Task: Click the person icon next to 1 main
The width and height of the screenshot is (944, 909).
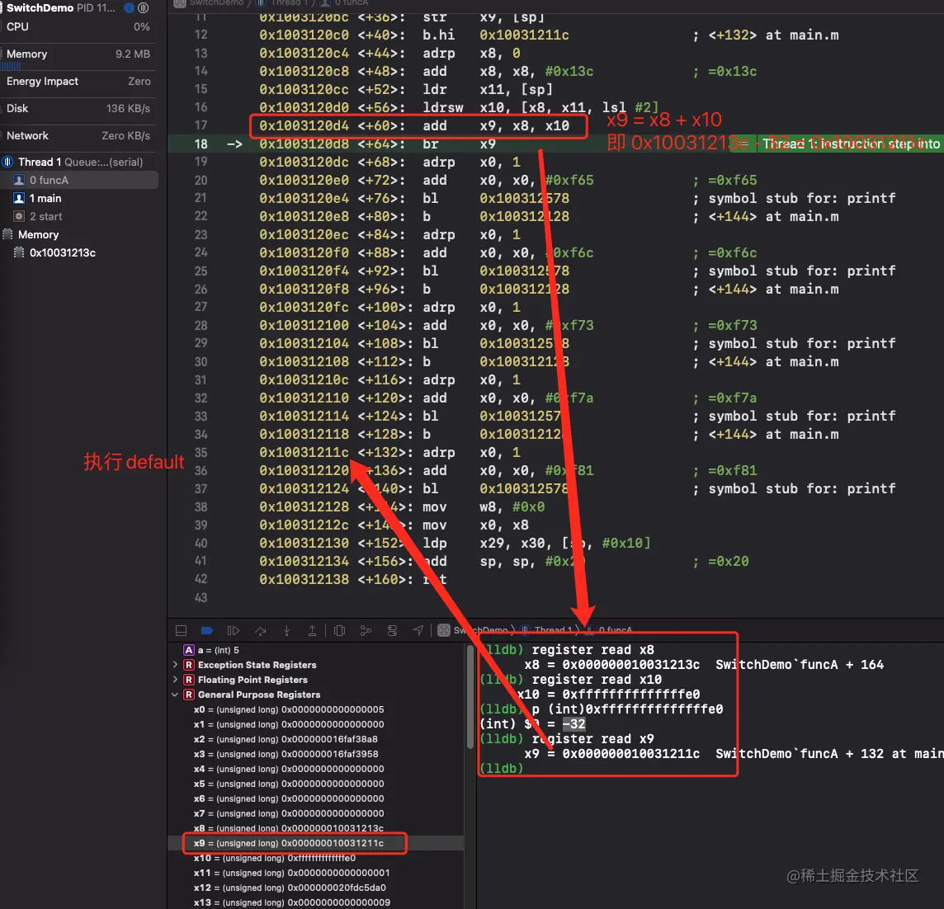Action: pos(19,198)
